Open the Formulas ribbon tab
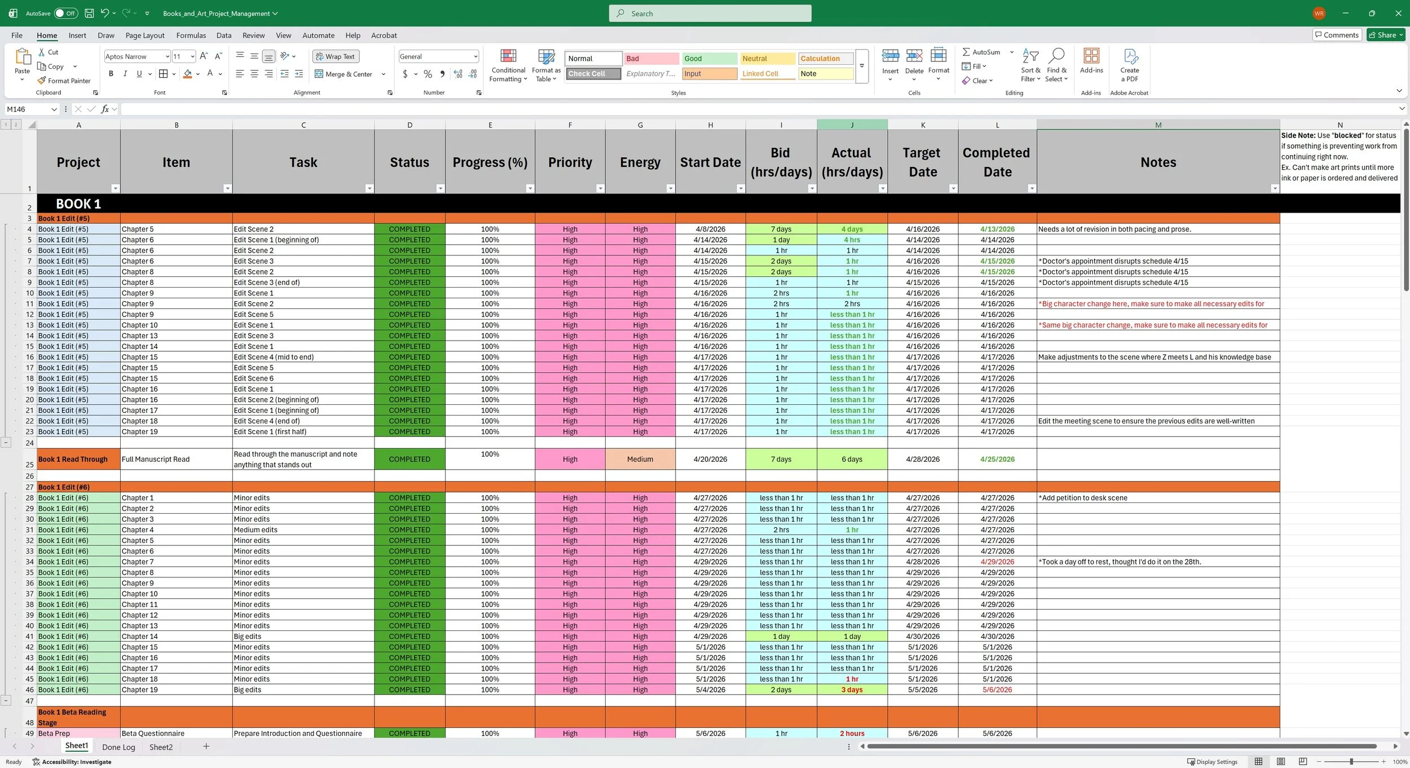This screenshot has width=1410, height=768. (x=191, y=35)
